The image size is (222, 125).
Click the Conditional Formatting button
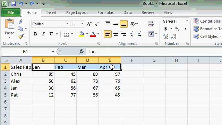point(207,21)
